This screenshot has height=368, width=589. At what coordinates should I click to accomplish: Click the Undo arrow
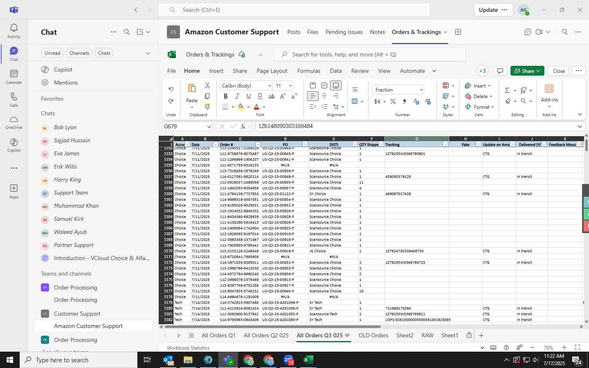coord(171,89)
